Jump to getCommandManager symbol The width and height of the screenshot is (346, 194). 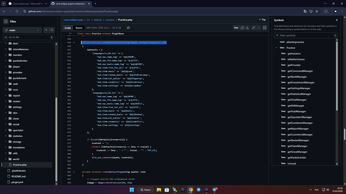pos(300,71)
